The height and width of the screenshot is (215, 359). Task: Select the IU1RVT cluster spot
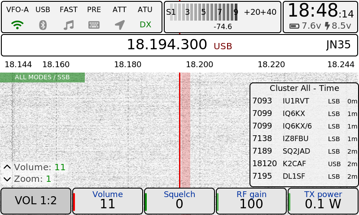(x=305, y=101)
